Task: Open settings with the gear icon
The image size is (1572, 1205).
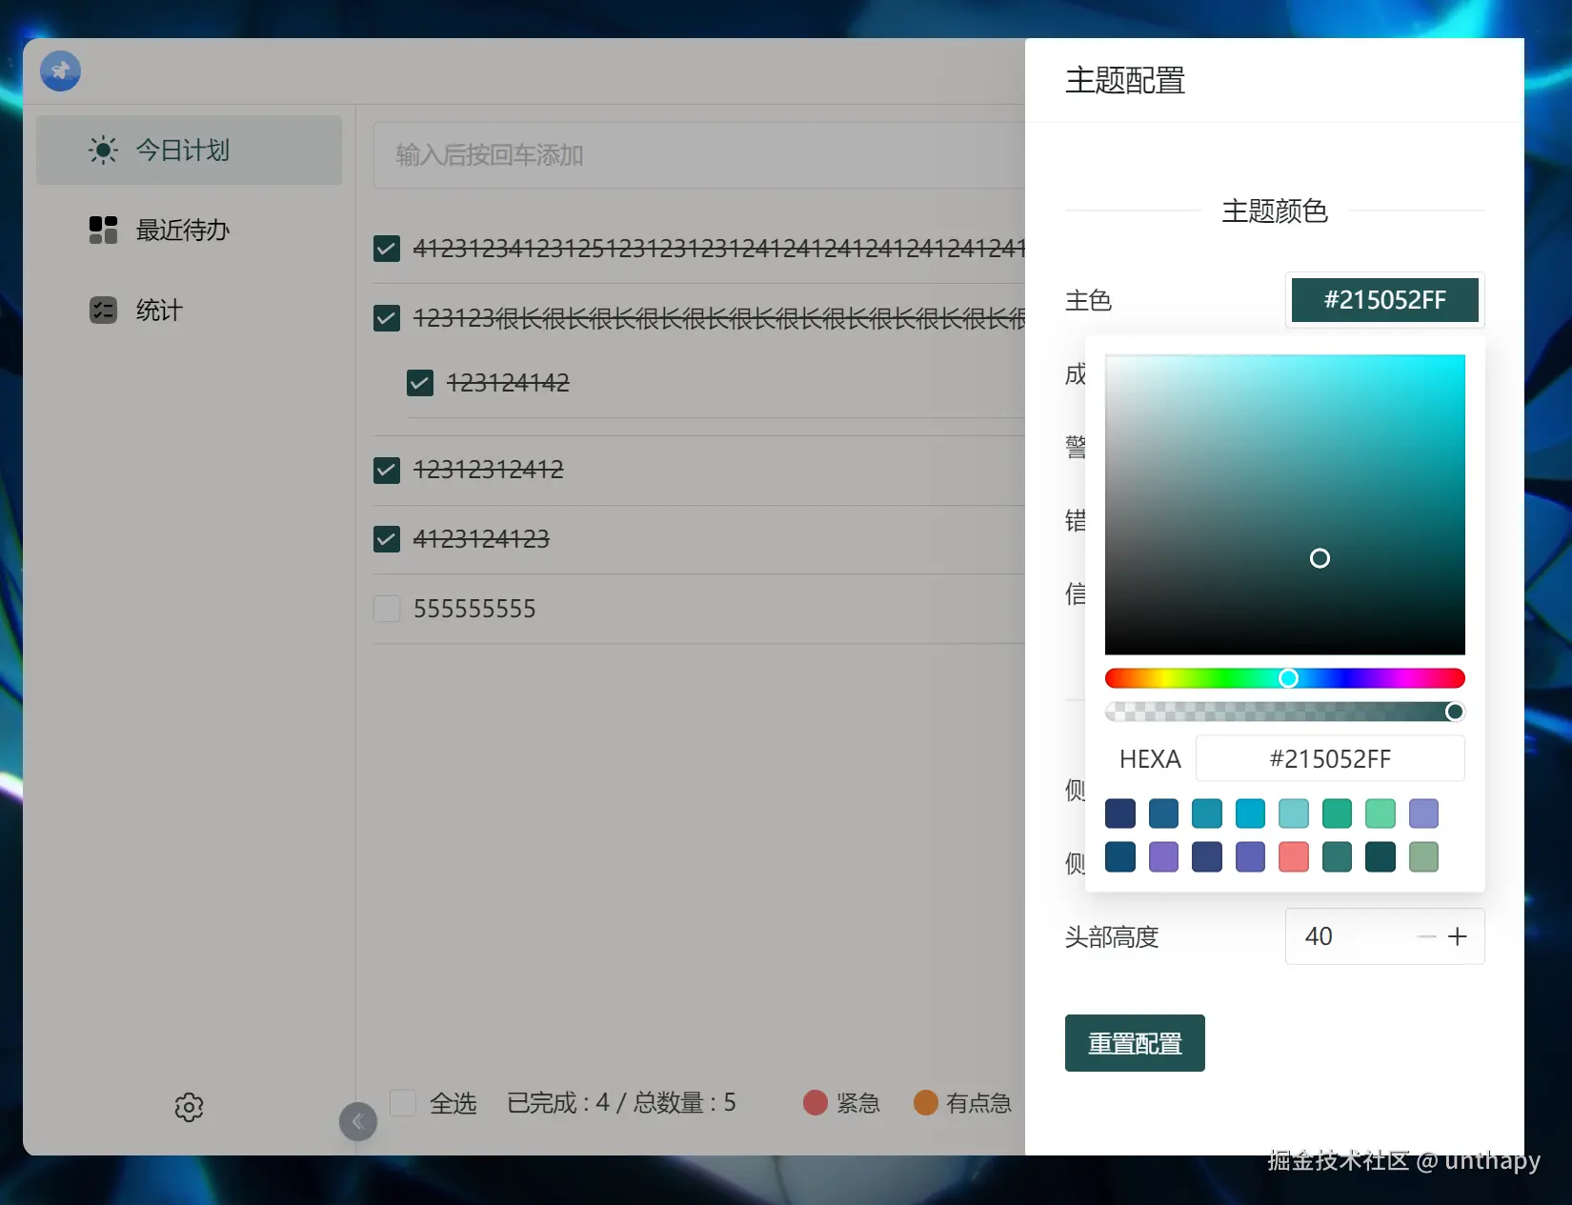Action: [189, 1107]
